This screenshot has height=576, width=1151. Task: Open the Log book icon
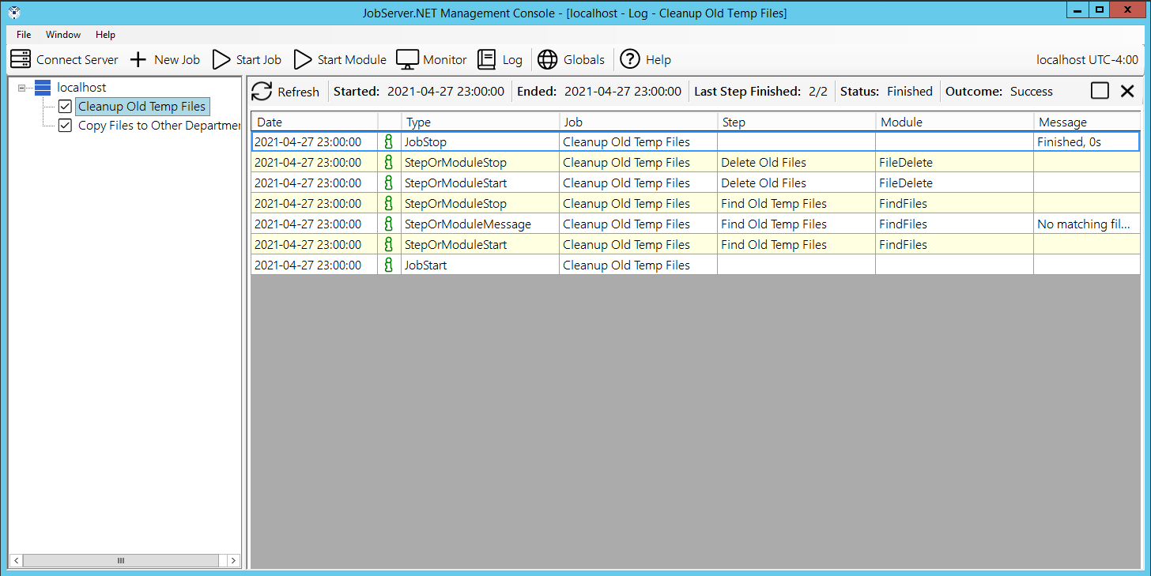tap(487, 59)
